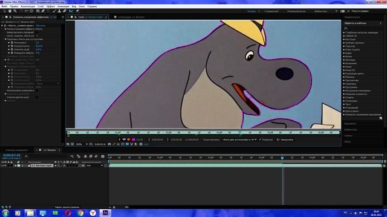The width and height of the screenshot is (387, 217).
Task: Click the magenta overlay color swatch
Action: [134, 139]
